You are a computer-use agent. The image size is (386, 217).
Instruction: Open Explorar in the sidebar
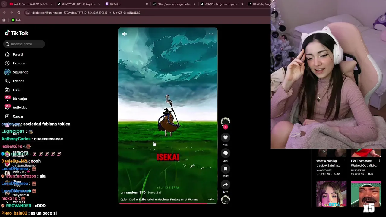(x=19, y=63)
